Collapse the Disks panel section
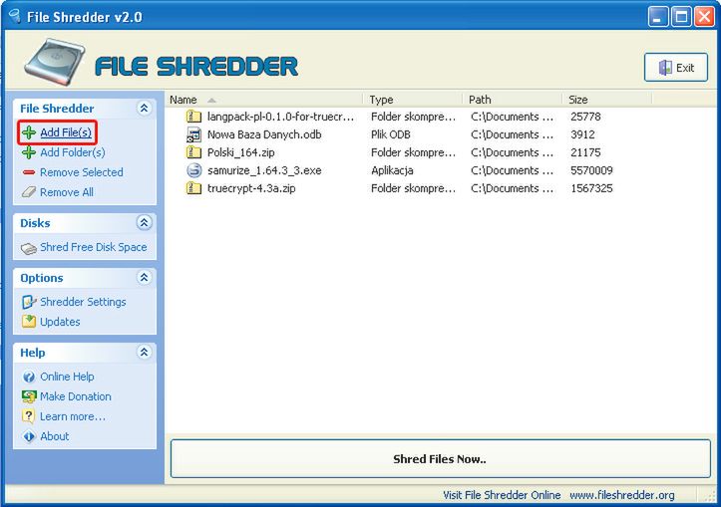 [144, 223]
